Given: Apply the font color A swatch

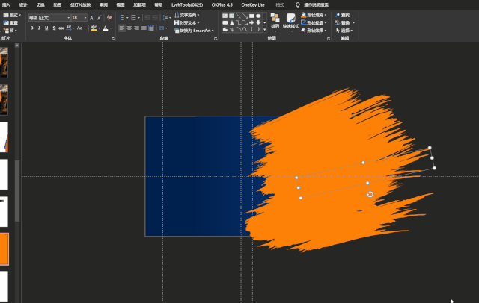Looking at the screenshot, I should pos(105,28).
